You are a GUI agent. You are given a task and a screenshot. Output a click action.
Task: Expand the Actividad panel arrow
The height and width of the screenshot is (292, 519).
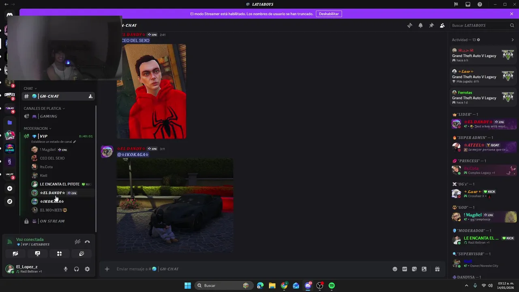[x=513, y=40]
